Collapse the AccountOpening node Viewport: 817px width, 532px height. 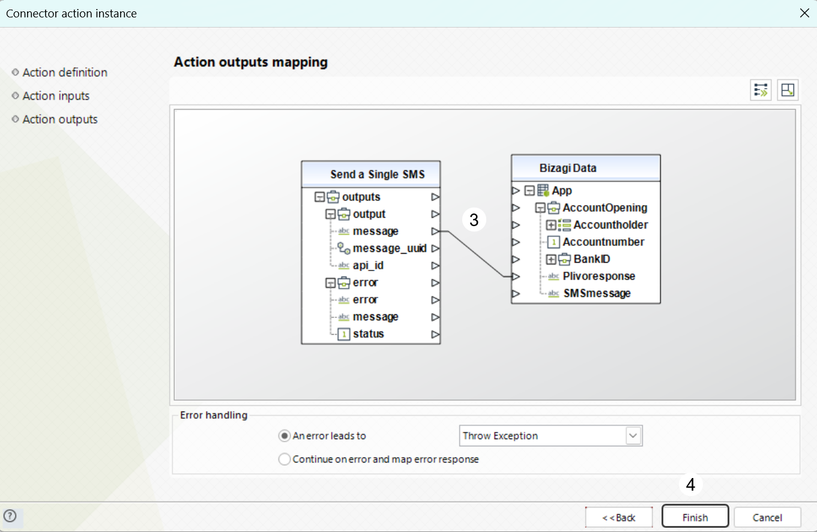point(540,208)
